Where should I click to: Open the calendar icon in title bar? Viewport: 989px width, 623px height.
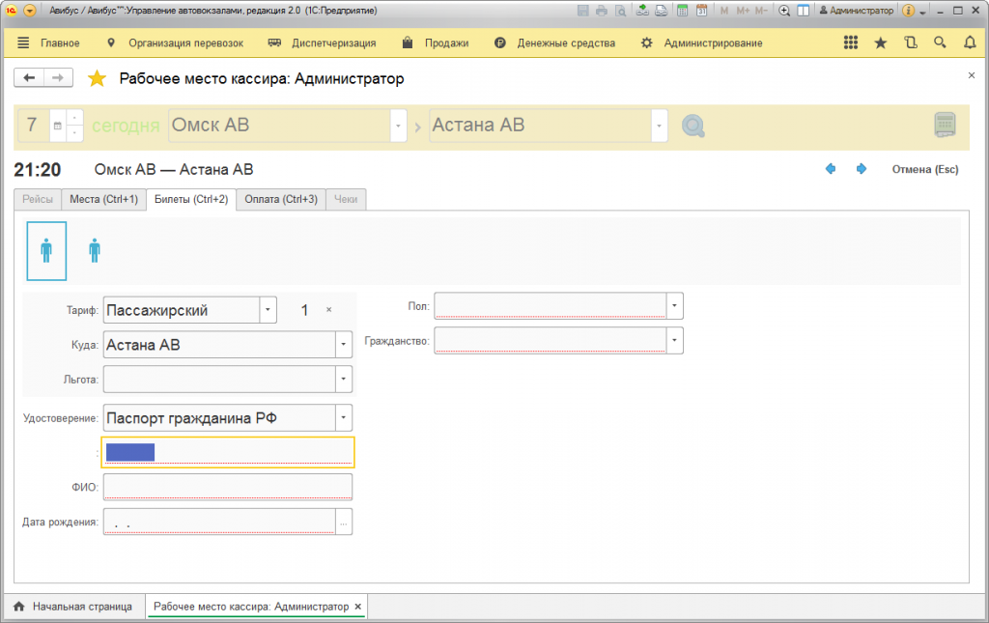(701, 11)
